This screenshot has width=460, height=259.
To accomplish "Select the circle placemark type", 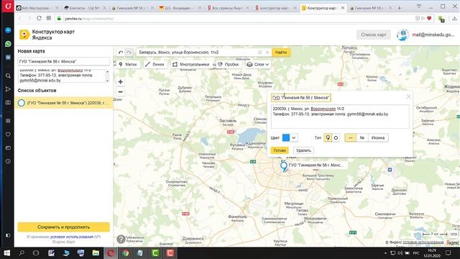I will pos(336,137).
